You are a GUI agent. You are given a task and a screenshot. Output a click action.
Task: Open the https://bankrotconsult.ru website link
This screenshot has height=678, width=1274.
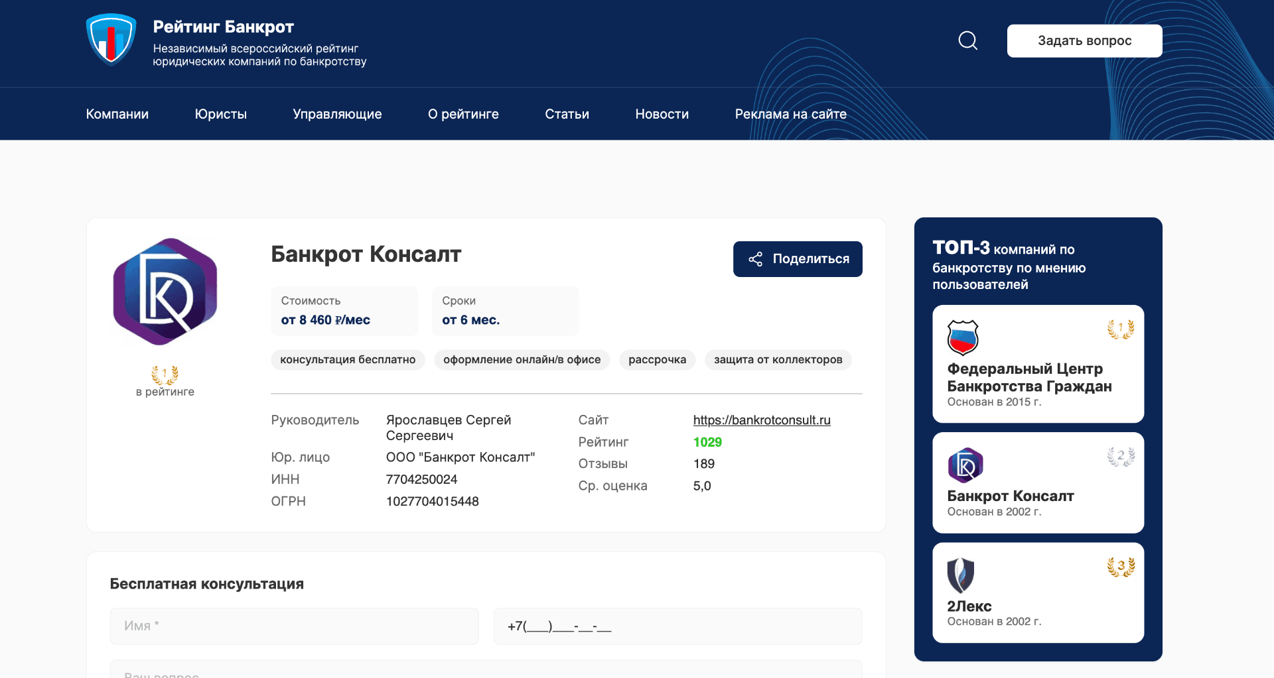pyautogui.click(x=762, y=420)
